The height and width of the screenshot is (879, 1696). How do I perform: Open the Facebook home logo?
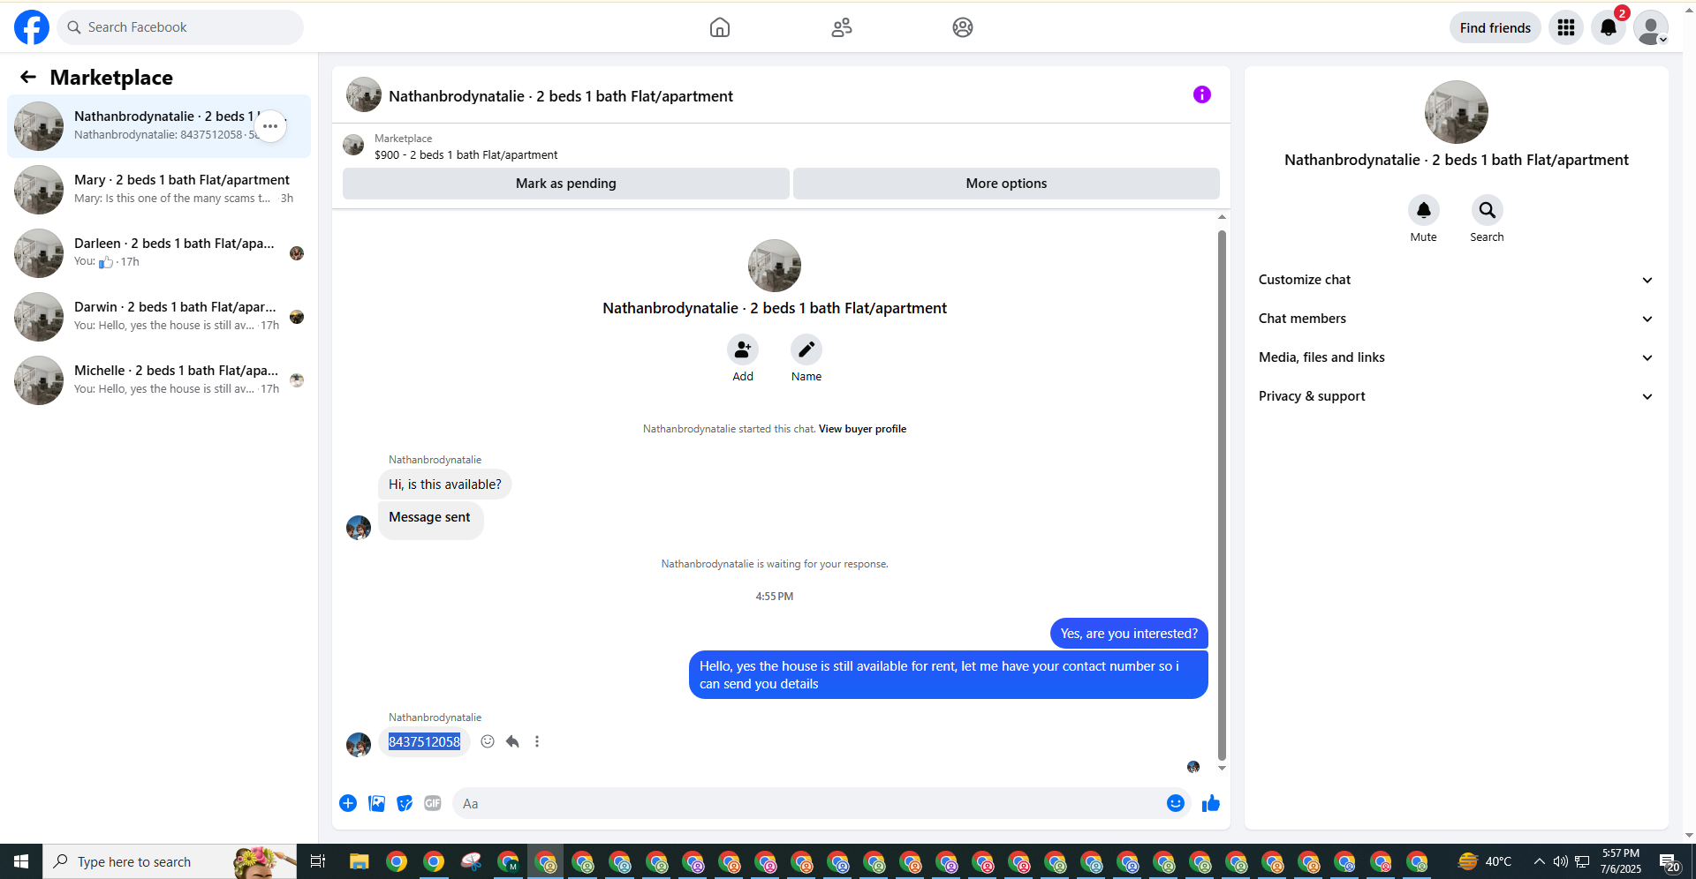click(x=32, y=27)
